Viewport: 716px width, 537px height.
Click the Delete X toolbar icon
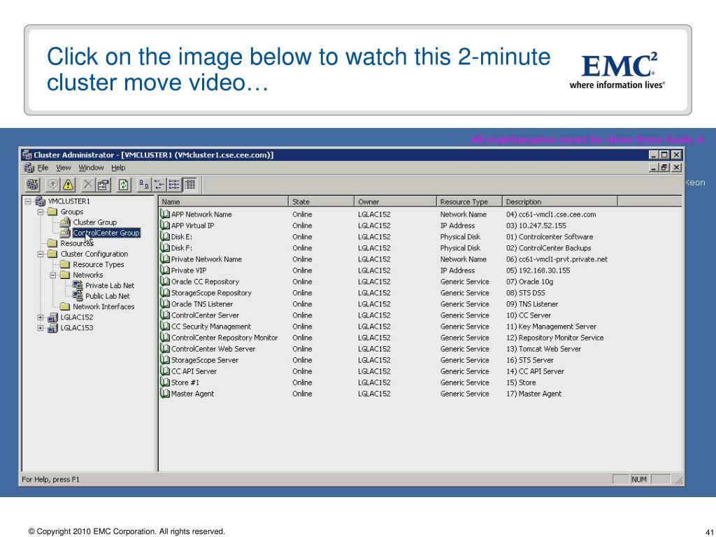(87, 185)
